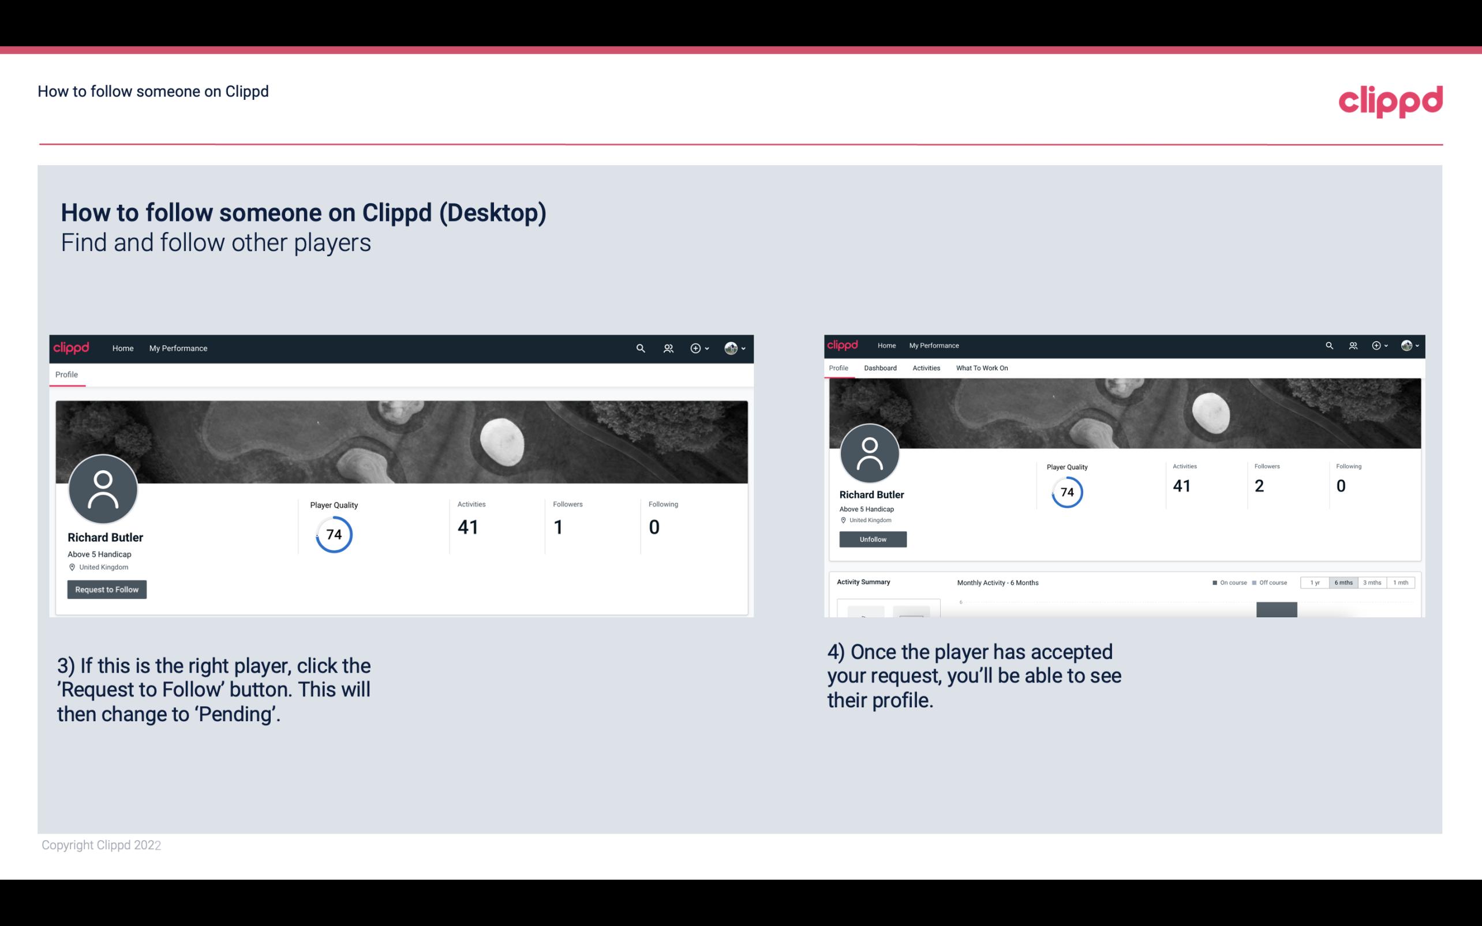Expand the 6 months activity time selector
The width and height of the screenshot is (1482, 926).
[1342, 583]
